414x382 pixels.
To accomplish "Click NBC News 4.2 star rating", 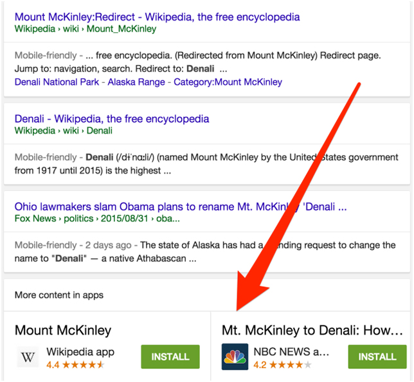I will click(282, 365).
